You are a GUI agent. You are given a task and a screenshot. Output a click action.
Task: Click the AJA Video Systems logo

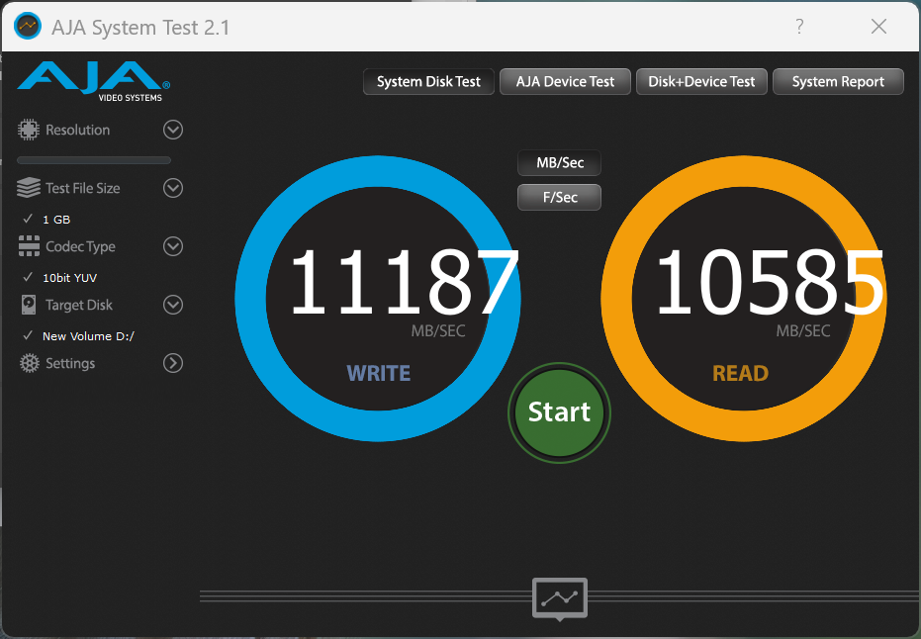click(x=94, y=81)
